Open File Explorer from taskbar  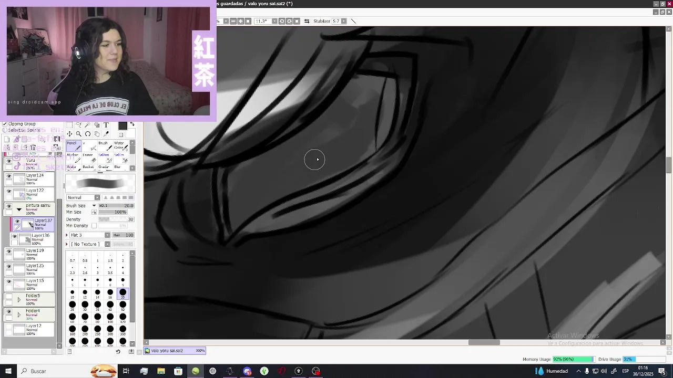(161, 371)
